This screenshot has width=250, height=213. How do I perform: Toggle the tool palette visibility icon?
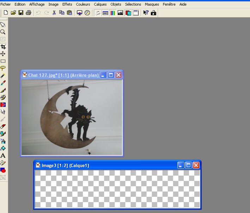point(98,13)
